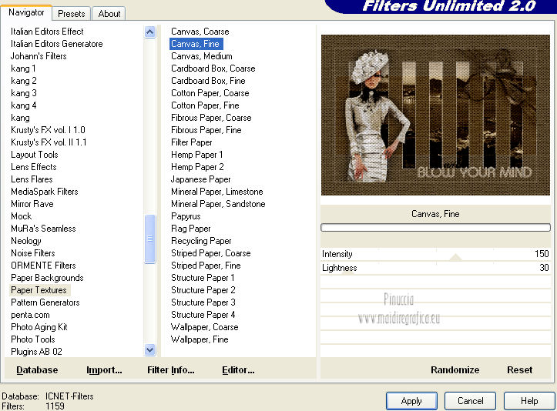The height and width of the screenshot is (411, 557).
Task: Choose Hemp Paper 1 filter
Action: tap(196, 155)
